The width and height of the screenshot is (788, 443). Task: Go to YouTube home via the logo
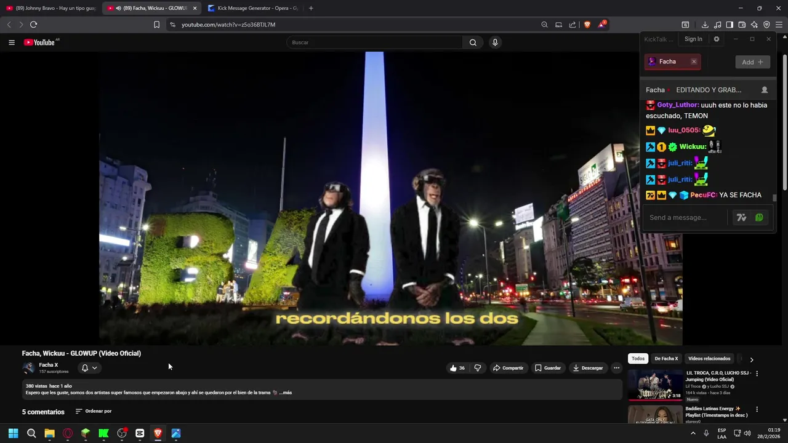(x=41, y=42)
